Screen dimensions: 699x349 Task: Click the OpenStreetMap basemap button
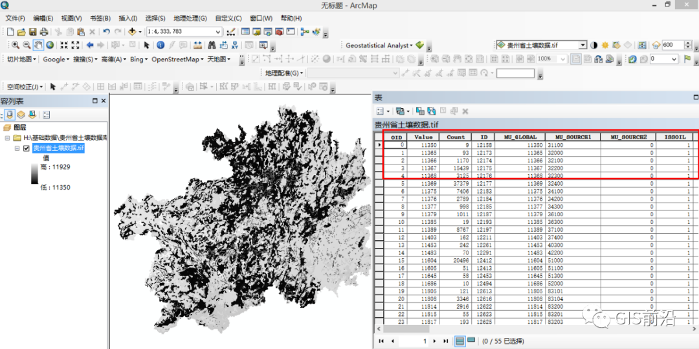pos(177,59)
